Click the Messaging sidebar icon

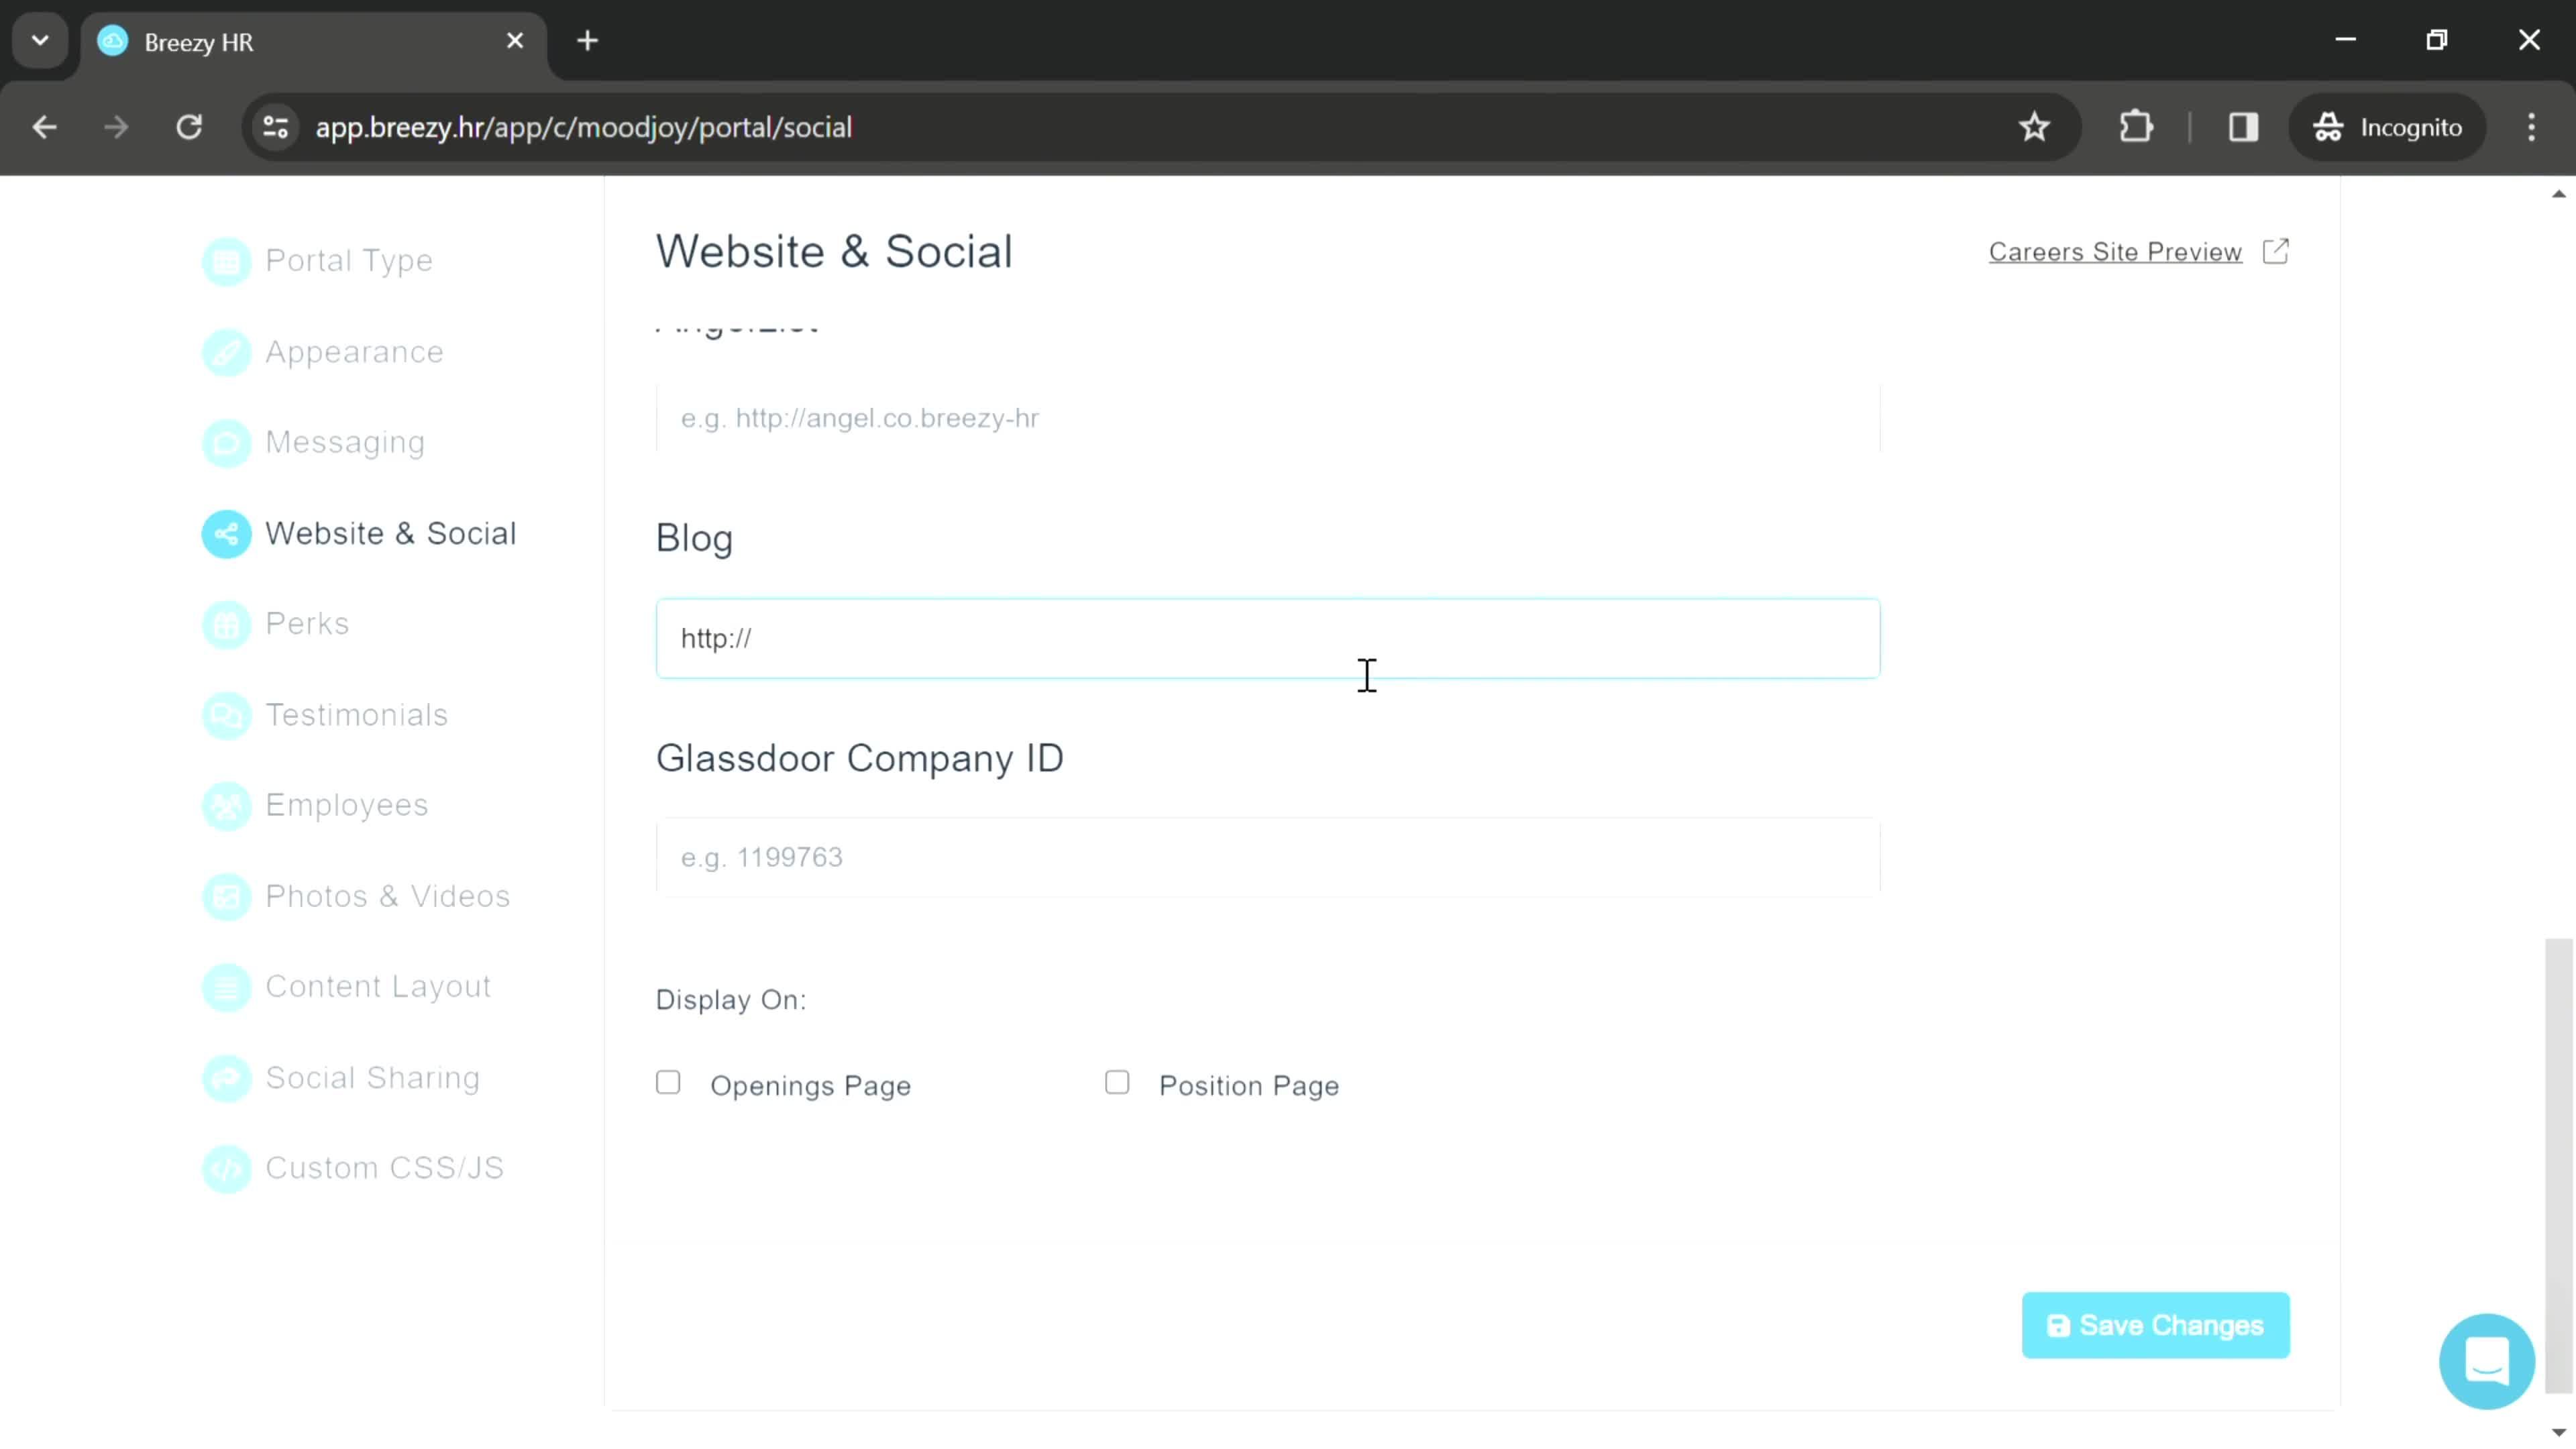tap(227, 442)
